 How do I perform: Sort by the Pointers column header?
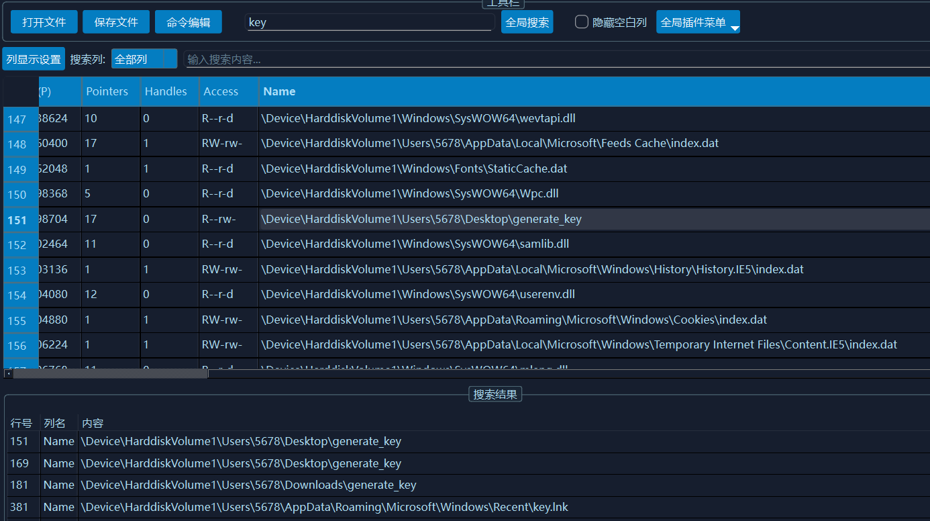[107, 91]
